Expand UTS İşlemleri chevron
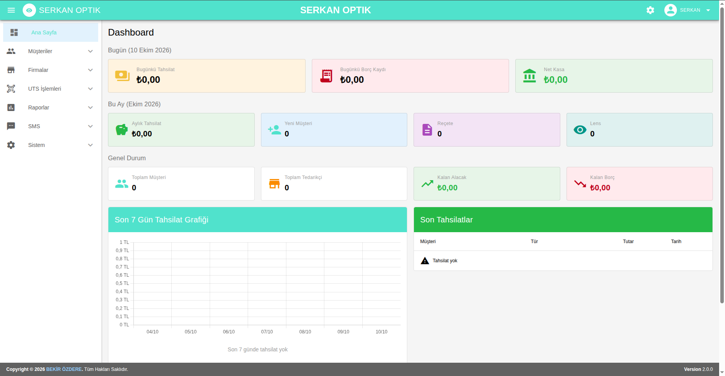The image size is (725, 376). pyautogui.click(x=90, y=89)
